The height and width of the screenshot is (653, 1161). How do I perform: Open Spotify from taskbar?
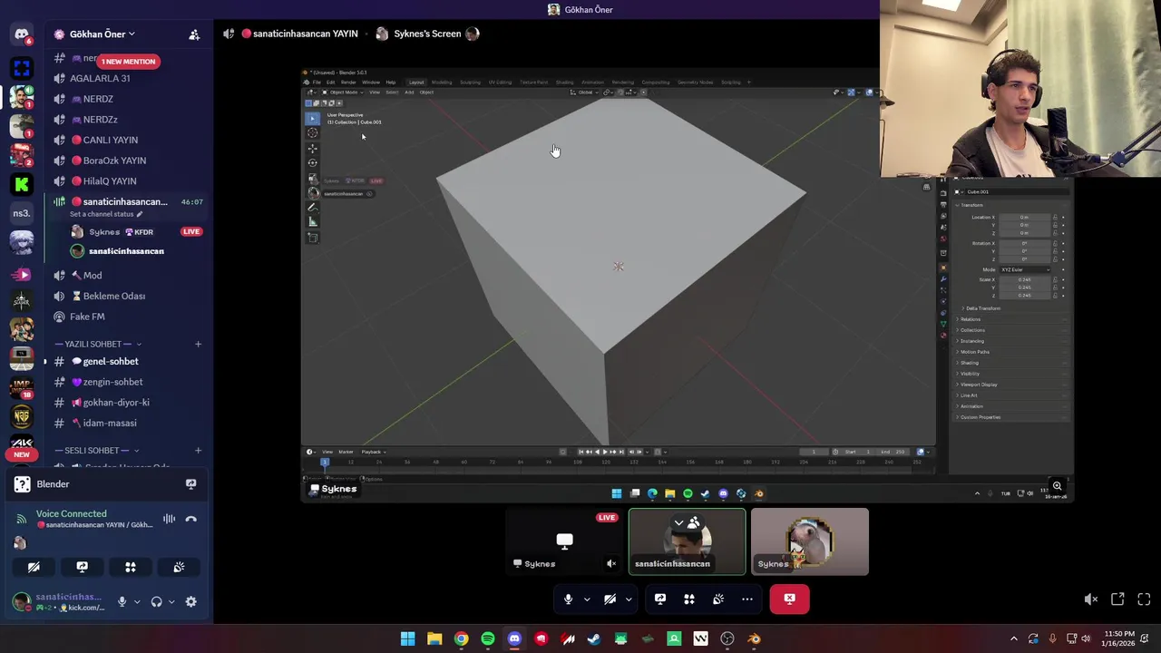click(488, 638)
